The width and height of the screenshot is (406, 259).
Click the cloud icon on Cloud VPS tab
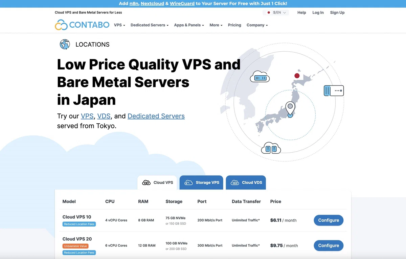146,183
